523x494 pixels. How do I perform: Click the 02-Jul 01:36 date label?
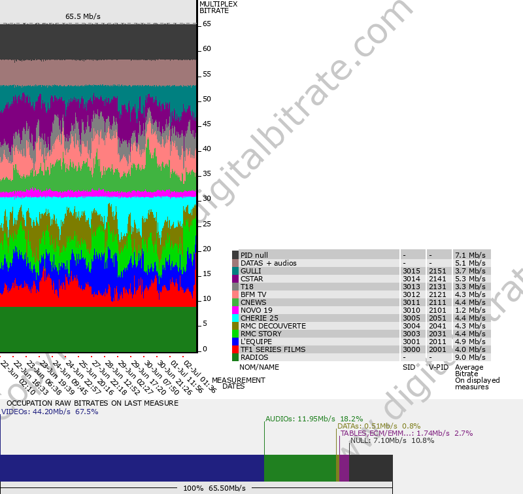coord(200,377)
